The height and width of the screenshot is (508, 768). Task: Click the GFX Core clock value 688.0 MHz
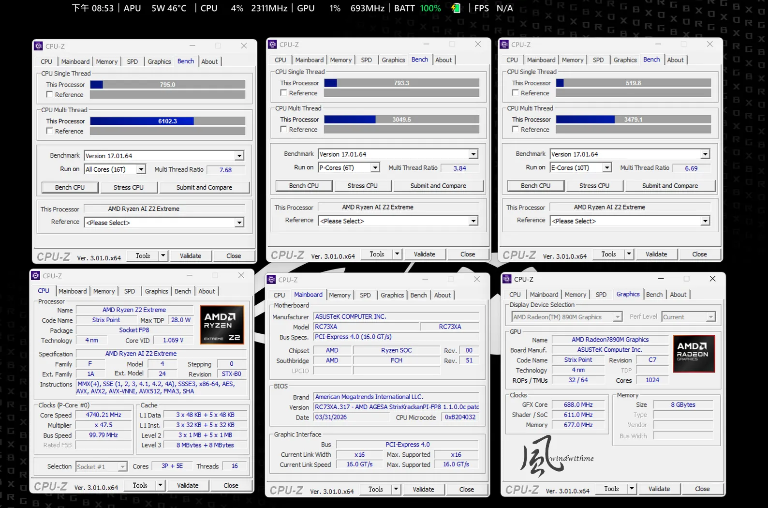pos(578,404)
